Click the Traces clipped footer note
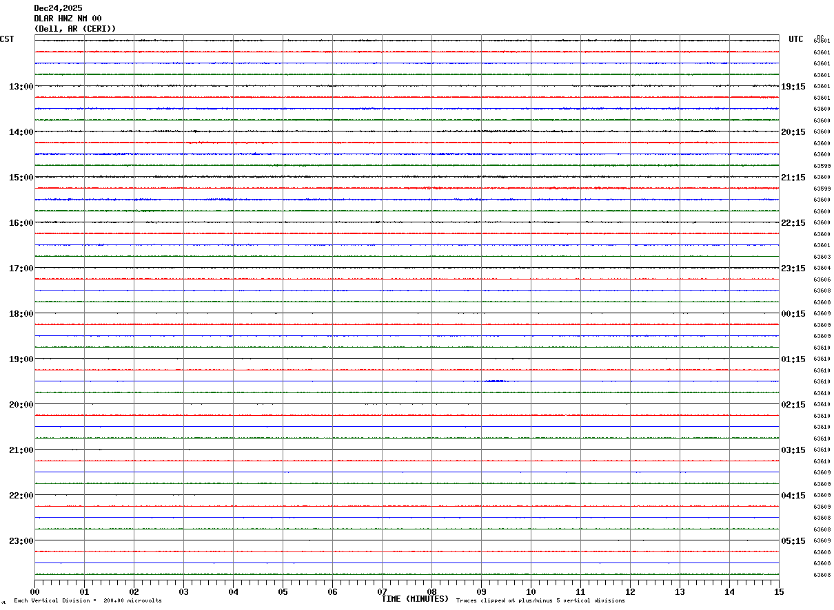 pos(540,601)
